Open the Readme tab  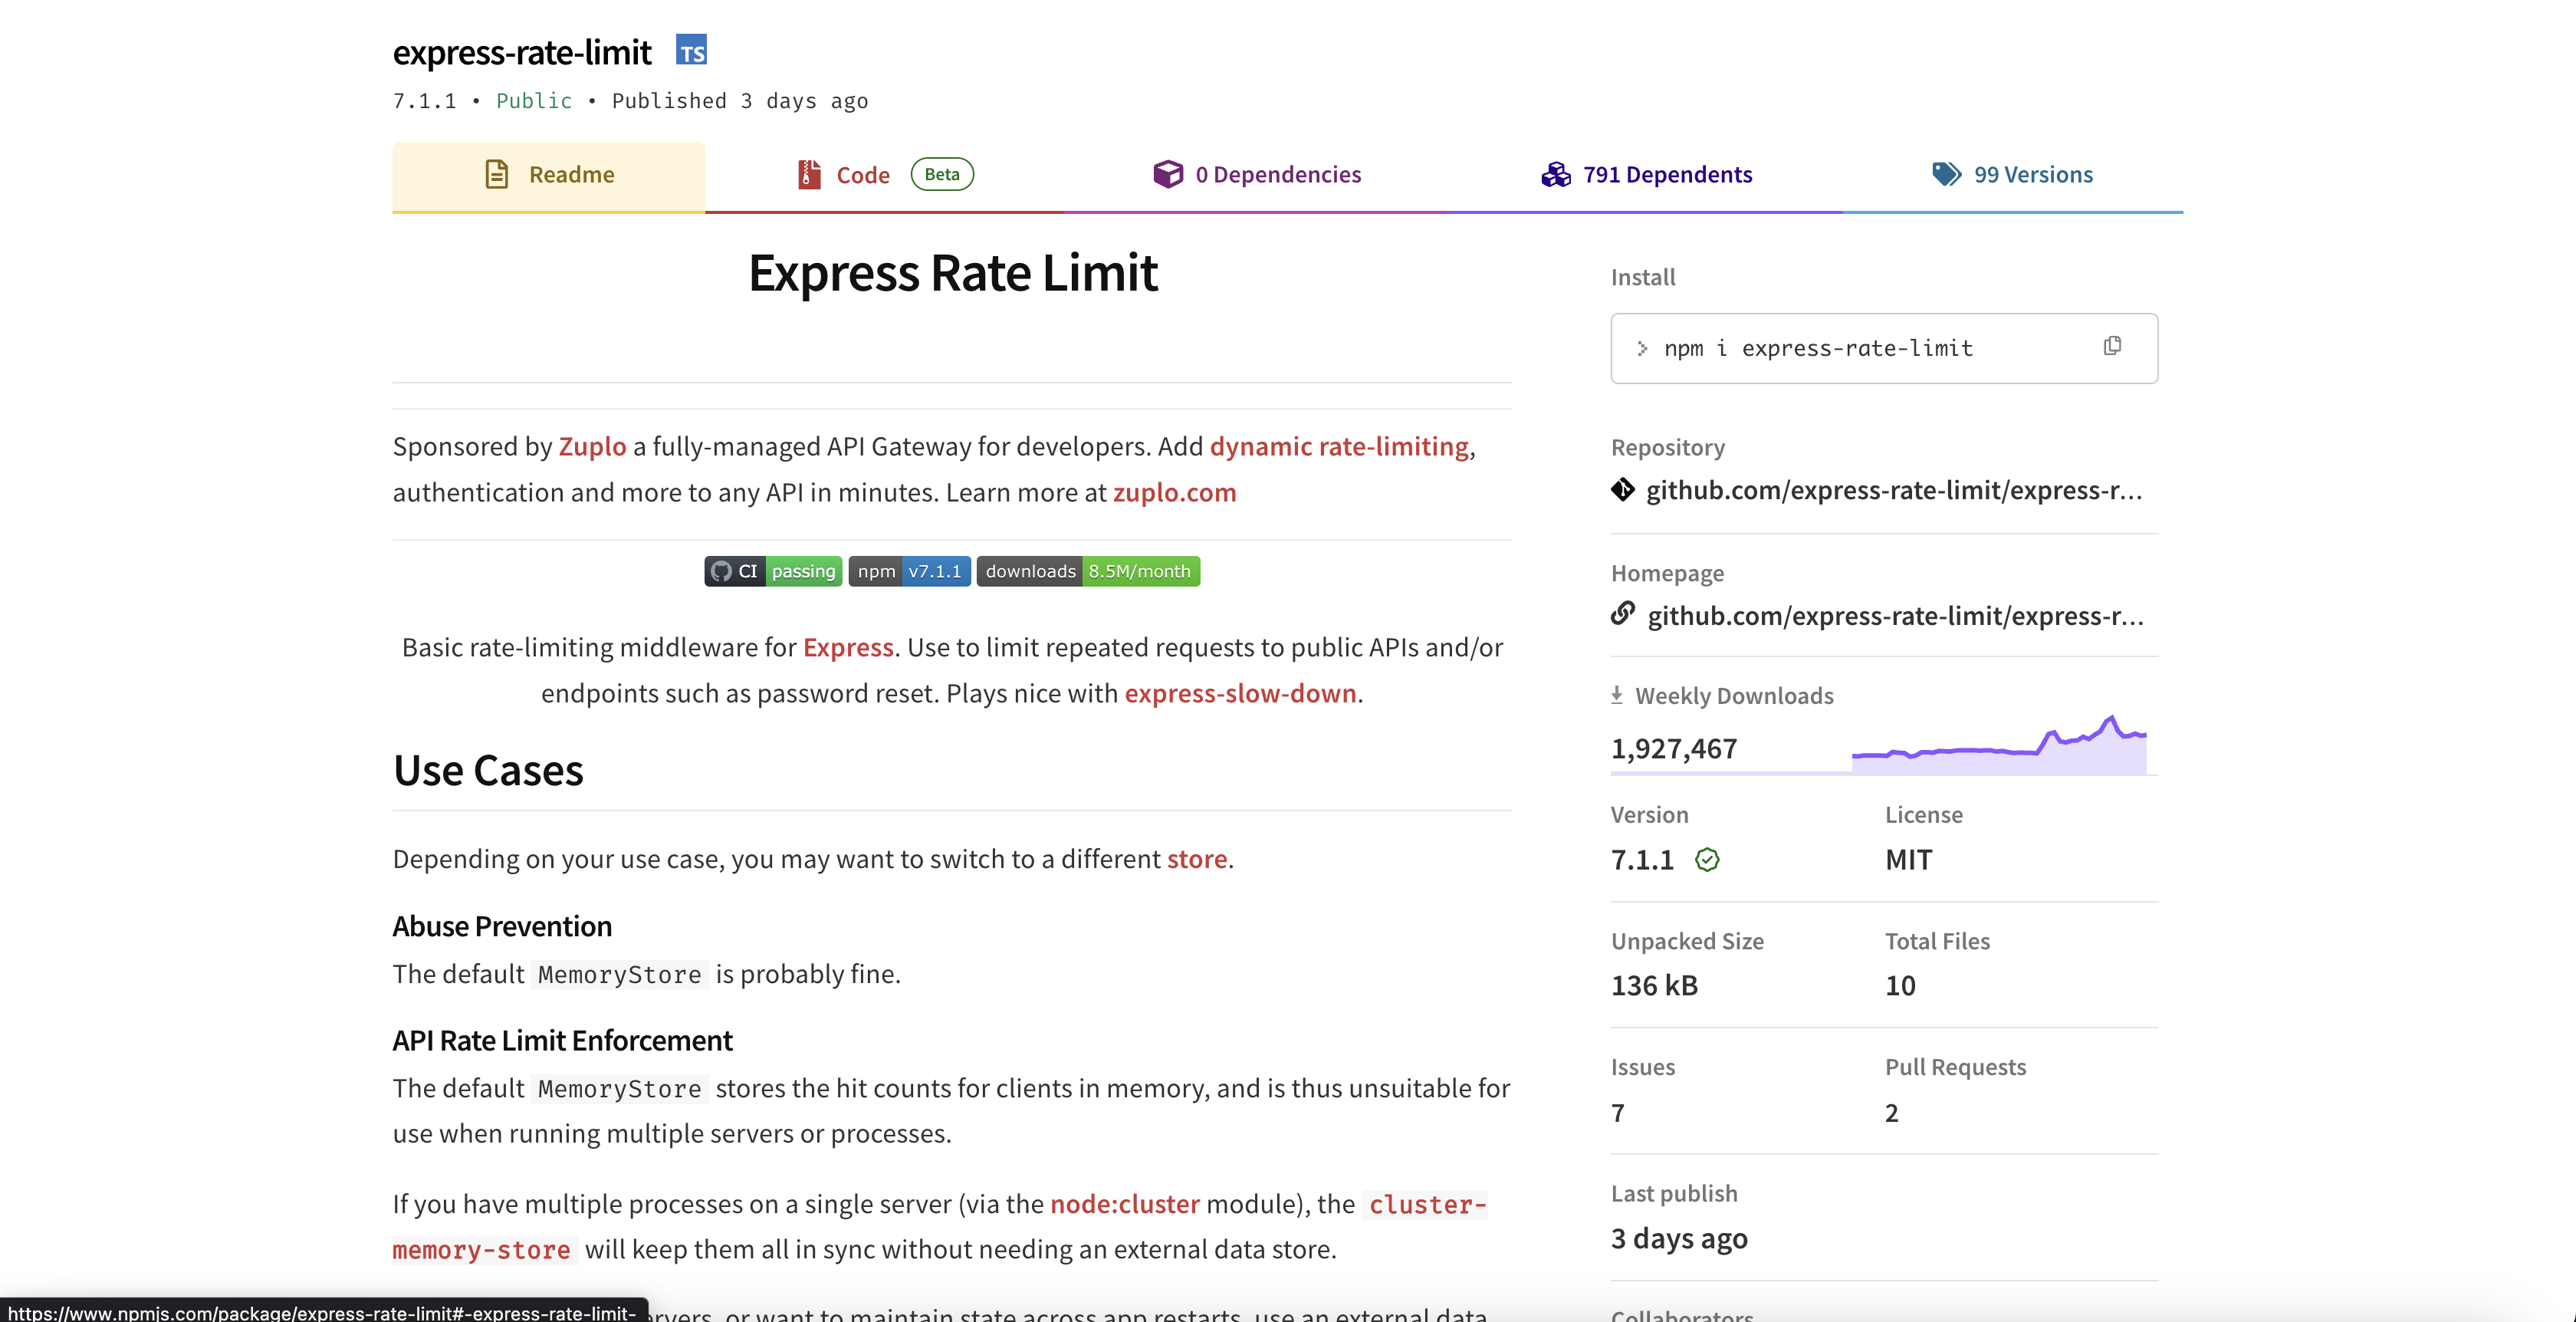click(549, 175)
